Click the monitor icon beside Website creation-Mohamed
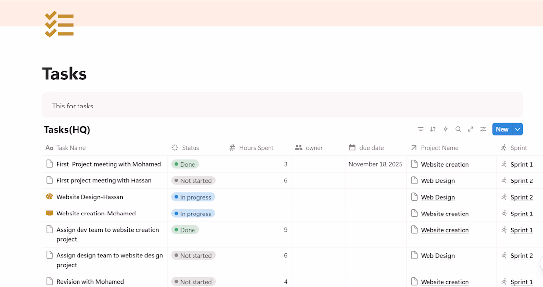 [49, 213]
